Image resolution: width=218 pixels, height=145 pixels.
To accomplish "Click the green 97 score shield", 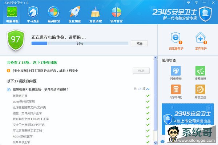I will (16, 40).
